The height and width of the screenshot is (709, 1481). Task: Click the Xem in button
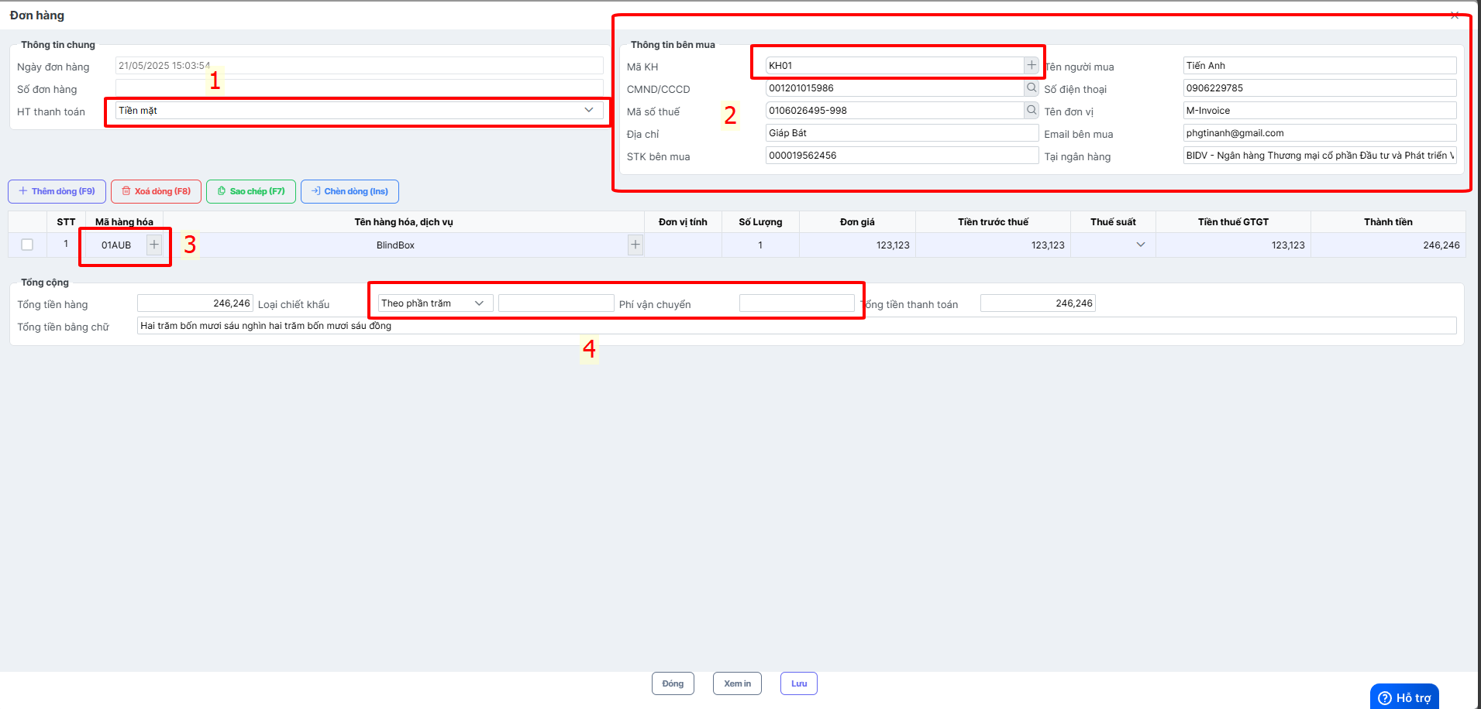point(737,683)
